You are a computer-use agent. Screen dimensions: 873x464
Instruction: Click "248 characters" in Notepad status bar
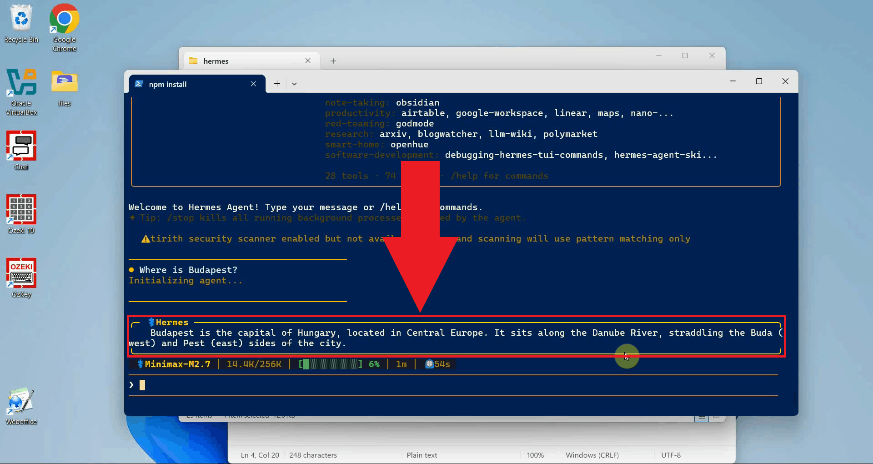[x=313, y=455]
